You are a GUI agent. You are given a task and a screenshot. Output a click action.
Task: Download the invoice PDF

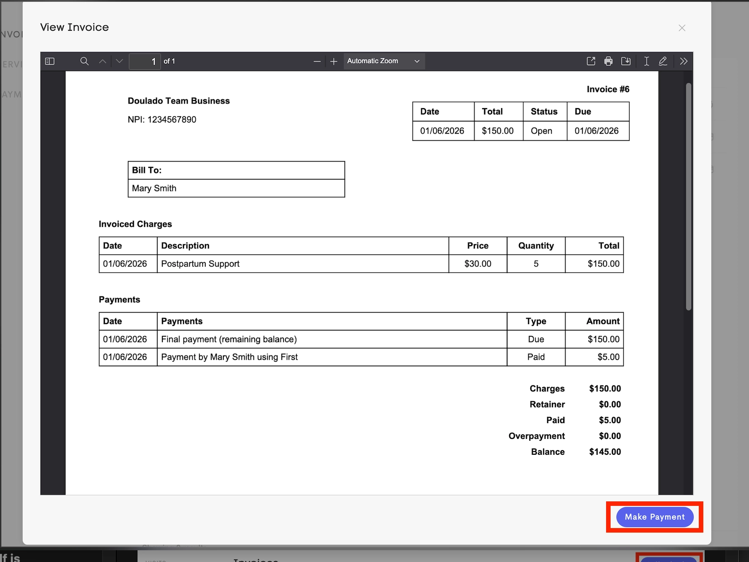626,61
